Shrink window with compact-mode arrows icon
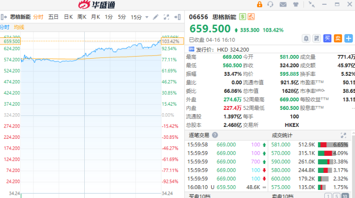The image size is (355, 198). tap(312, 4)
